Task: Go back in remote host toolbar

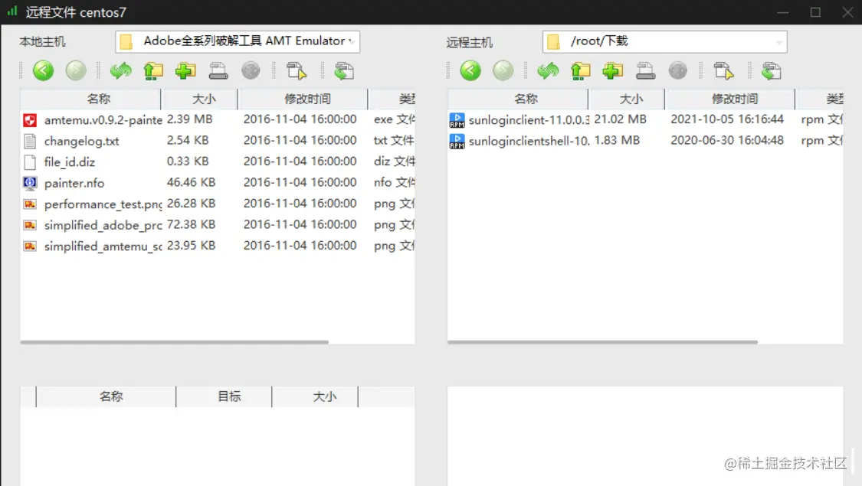Action: click(470, 70)
